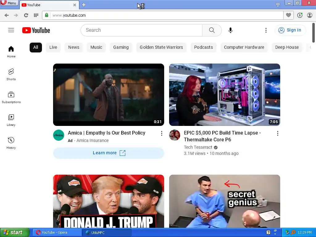This screenshot has height=237, width=316.
Task: Select the Music filter chip
Action: (x=96, y=47)
